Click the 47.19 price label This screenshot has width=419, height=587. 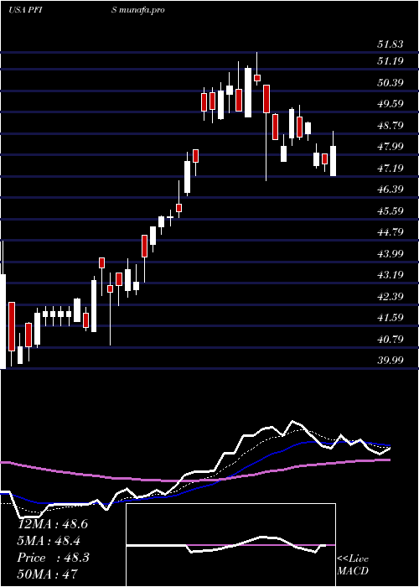tap(390, 168)
